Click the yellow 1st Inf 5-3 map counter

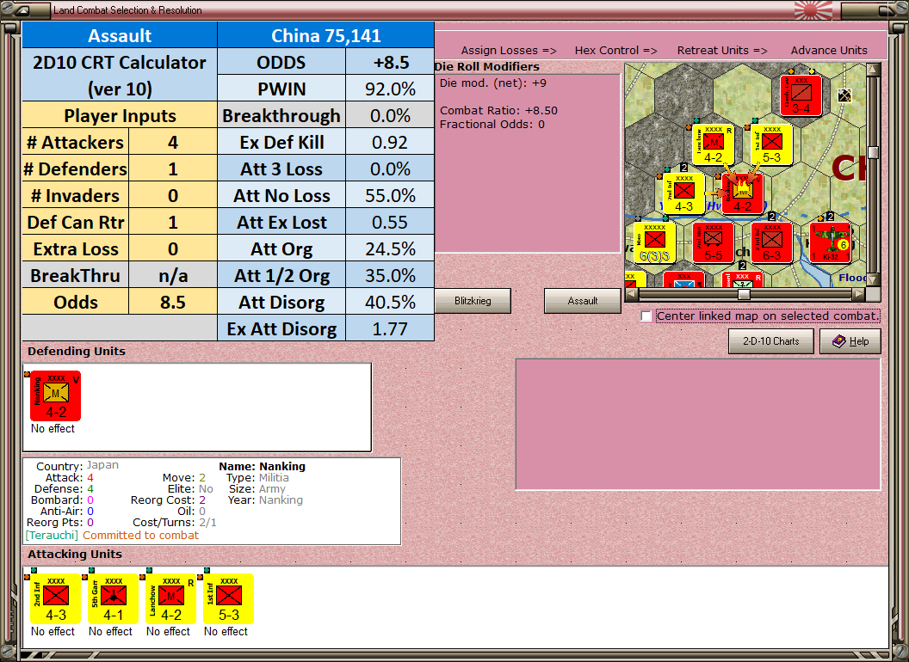[x=771, y=144]
